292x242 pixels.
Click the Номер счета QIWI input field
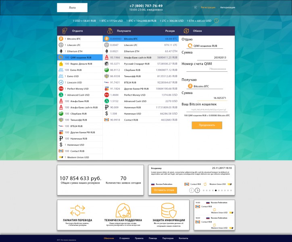207,69
